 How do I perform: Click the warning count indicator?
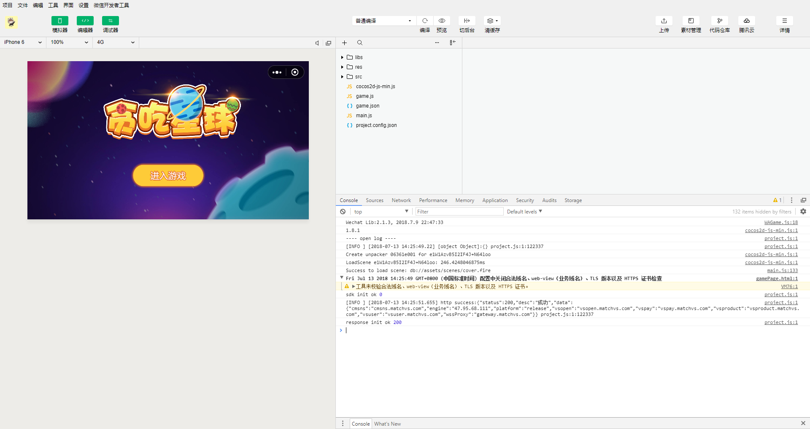click(778, 200)
